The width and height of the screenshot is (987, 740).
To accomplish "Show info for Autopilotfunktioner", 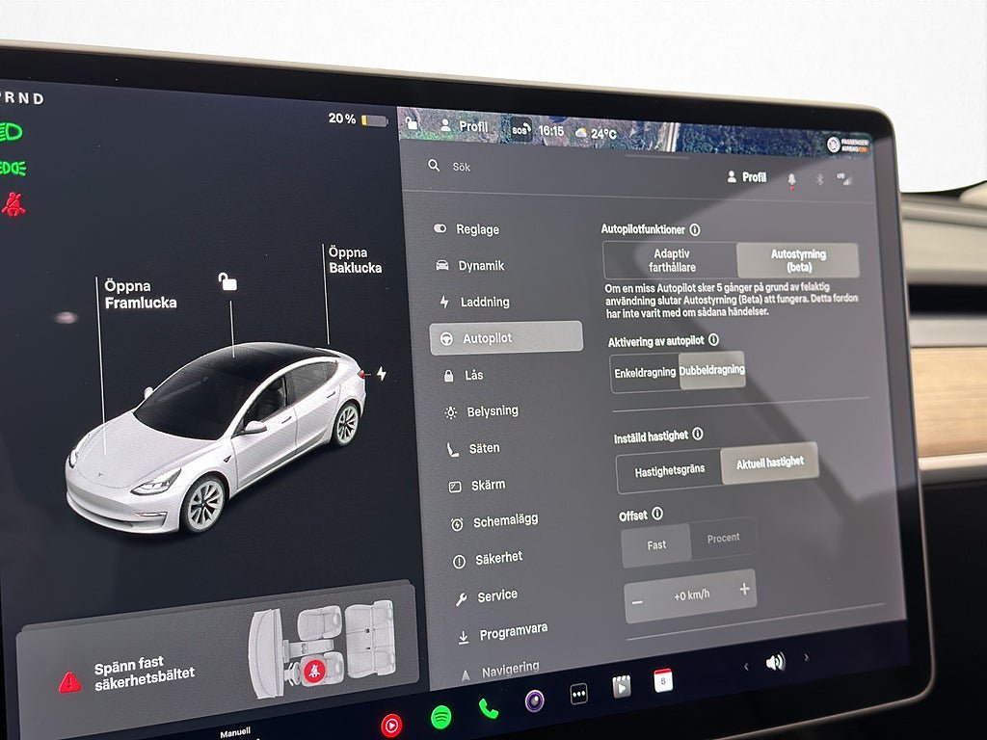I will pyautogui.click(x=695, y=230).
